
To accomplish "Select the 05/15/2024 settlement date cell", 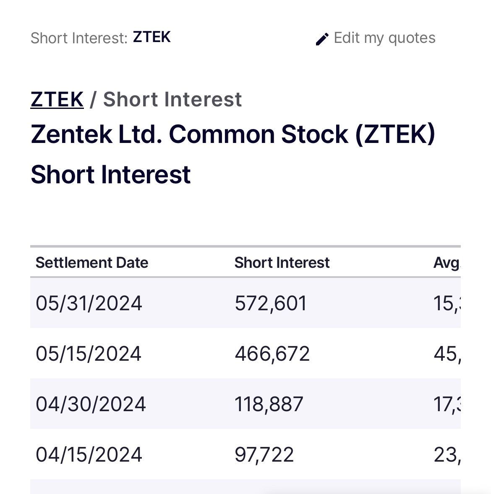I will click(x=89, y=354).
